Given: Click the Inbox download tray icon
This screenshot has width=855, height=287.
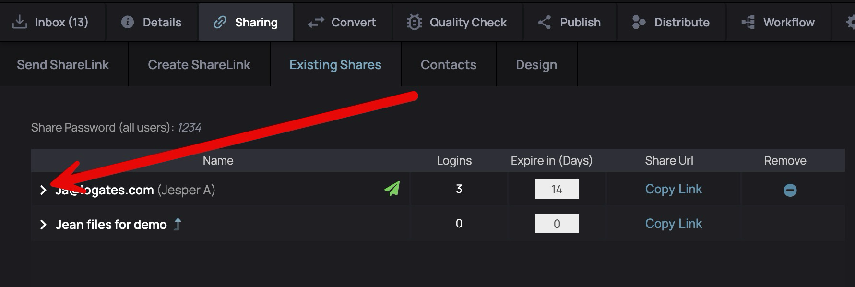Looking at the screenshot, I should 19,22.
